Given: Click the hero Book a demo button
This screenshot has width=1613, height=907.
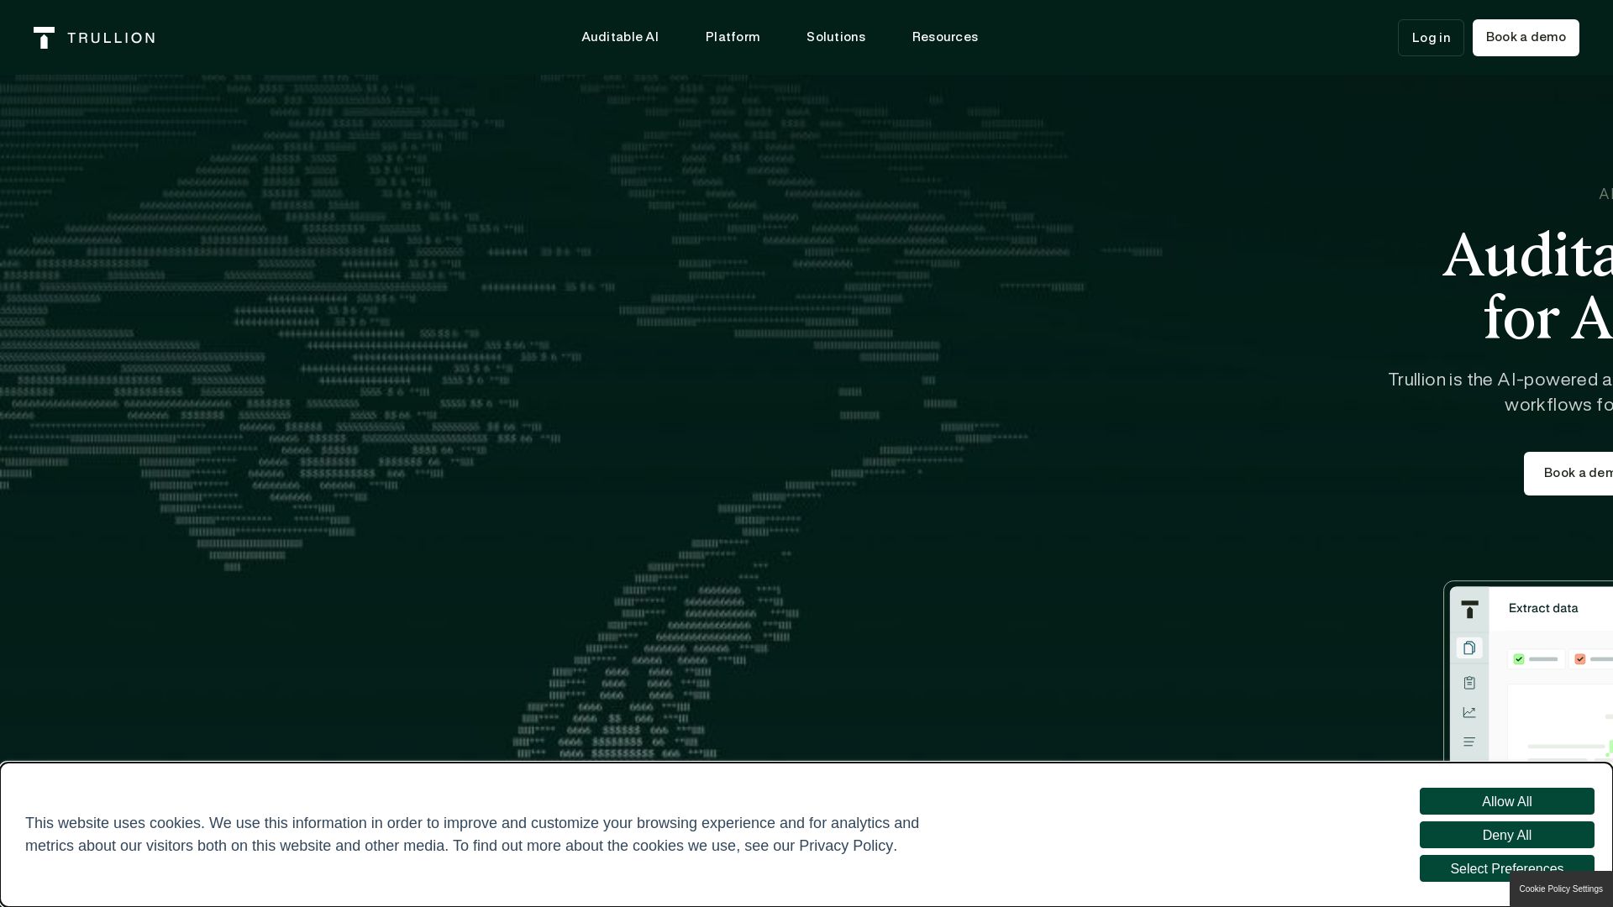Looking at the screenshot, I should [x=1569, y=474].
